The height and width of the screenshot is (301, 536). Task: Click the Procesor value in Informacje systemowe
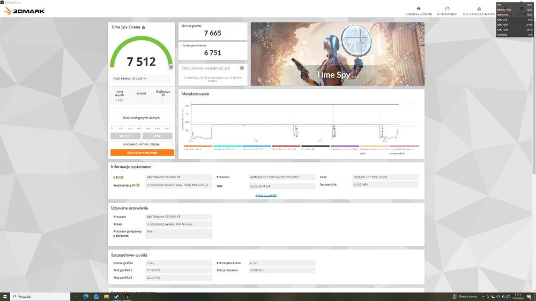pyautogui.click(x=282, y=177)
